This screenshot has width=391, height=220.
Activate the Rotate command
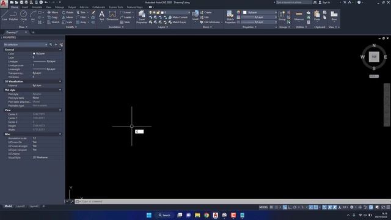(x=68, y=12)
